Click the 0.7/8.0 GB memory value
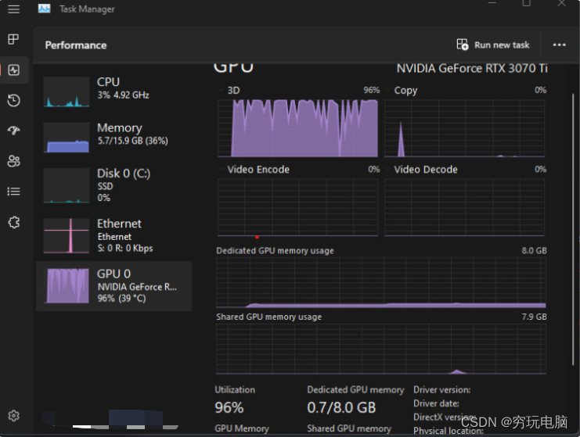Image resolution: width=580 pixels, height=437 pixels. click(341, 408)
